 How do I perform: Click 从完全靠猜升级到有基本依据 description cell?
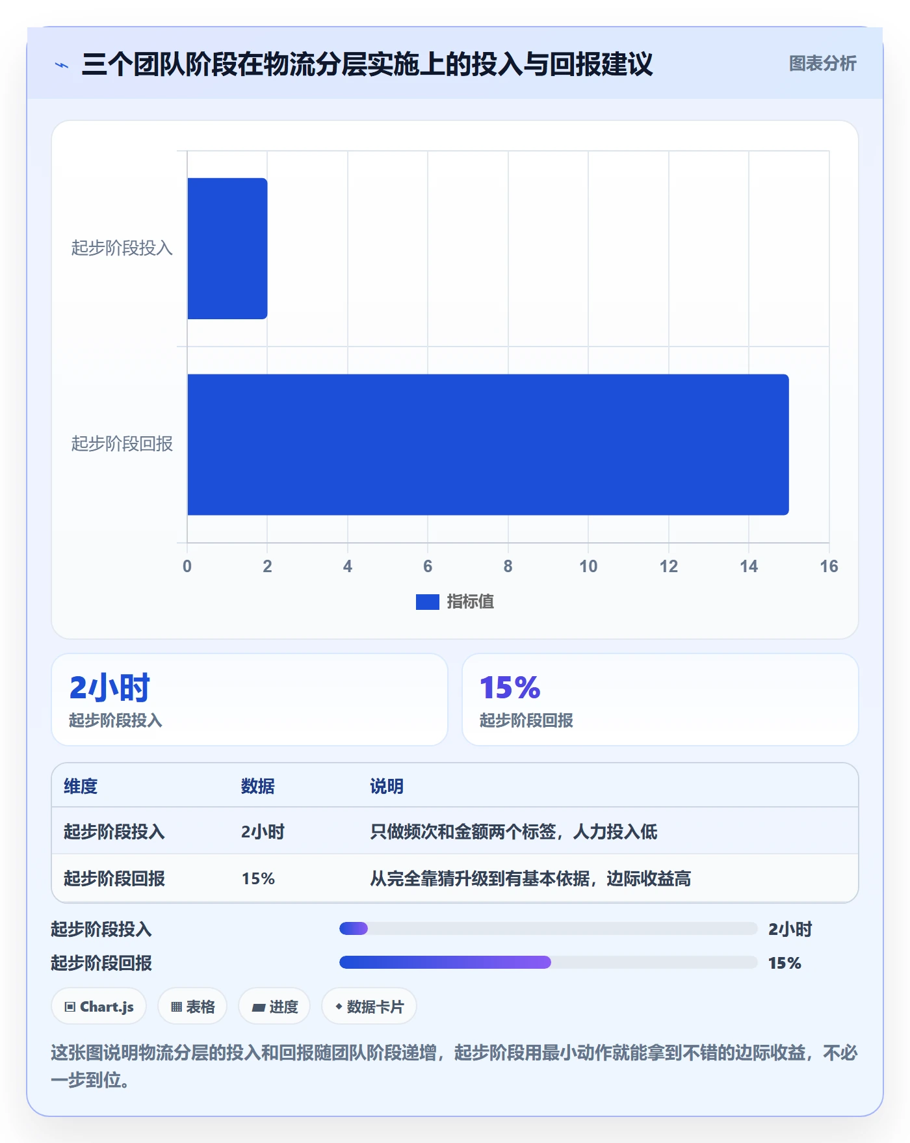click(x=530, y=879)
